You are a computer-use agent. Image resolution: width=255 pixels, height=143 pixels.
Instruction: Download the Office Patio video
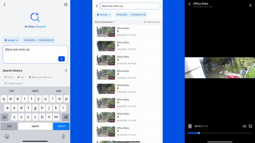pyautogui.click(x=250, y=5)
